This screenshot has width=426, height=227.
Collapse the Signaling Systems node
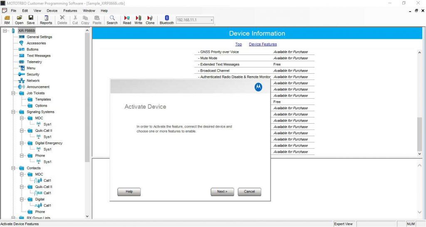tap(13, 112)
